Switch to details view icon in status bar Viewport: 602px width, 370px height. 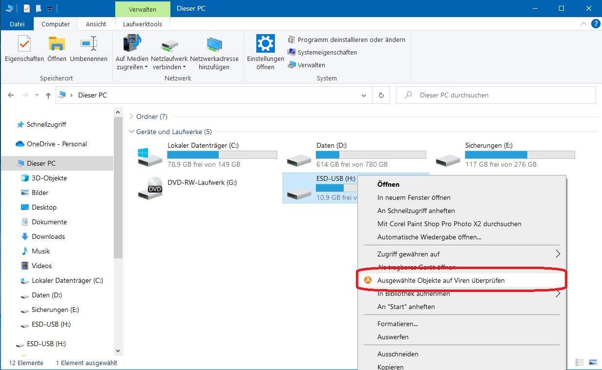coord(580,362)
